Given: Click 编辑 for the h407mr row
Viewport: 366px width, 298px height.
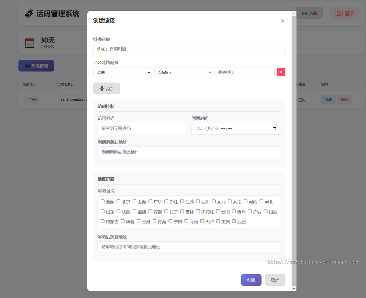Looking at the screenshot, I should 328,99.
